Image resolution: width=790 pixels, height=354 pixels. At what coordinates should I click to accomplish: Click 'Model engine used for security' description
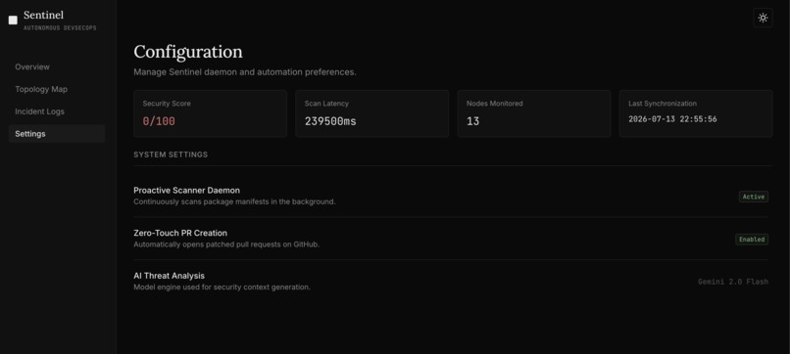pos(222,288)
